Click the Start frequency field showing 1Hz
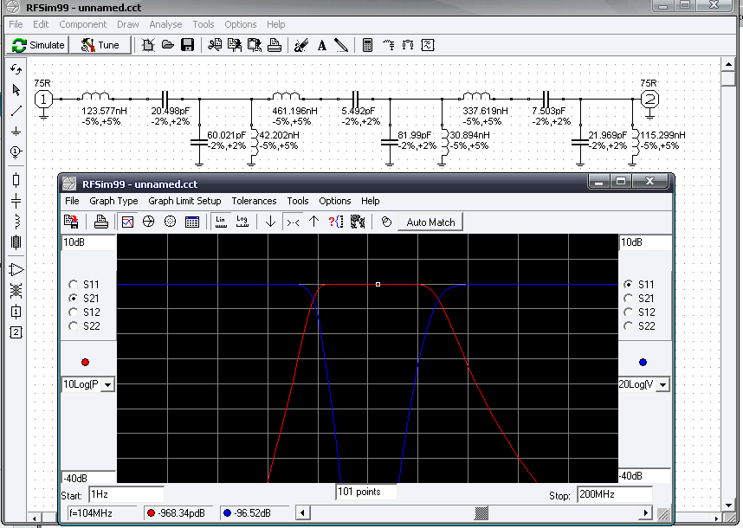 126,494
